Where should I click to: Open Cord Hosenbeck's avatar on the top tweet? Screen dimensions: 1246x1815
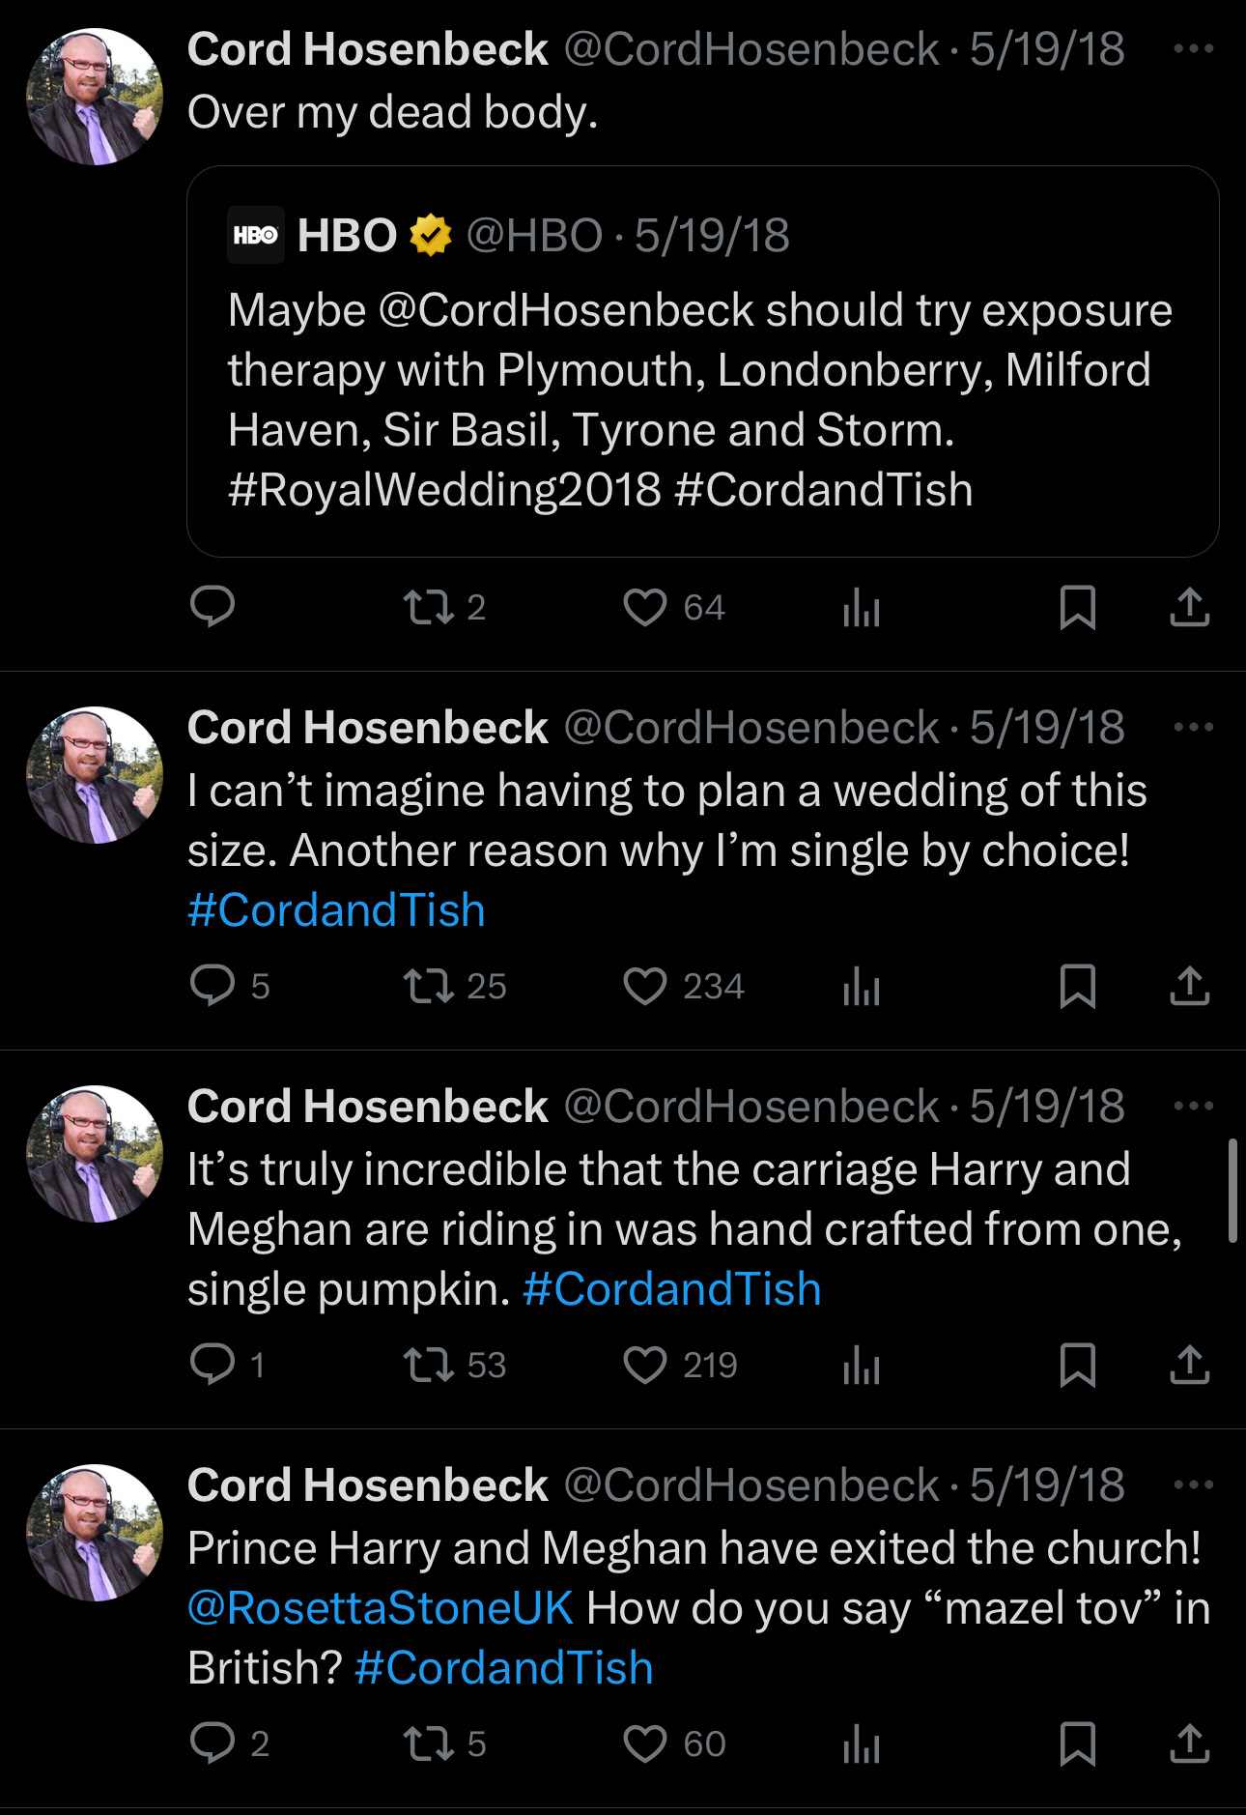[95, 97]
